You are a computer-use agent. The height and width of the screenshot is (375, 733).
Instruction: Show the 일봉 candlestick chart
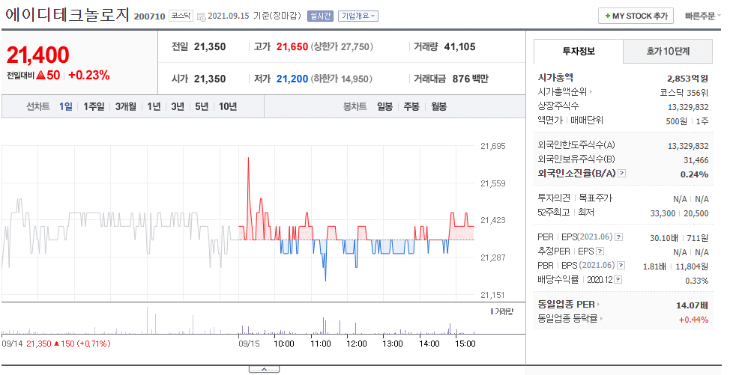point(385,106)
